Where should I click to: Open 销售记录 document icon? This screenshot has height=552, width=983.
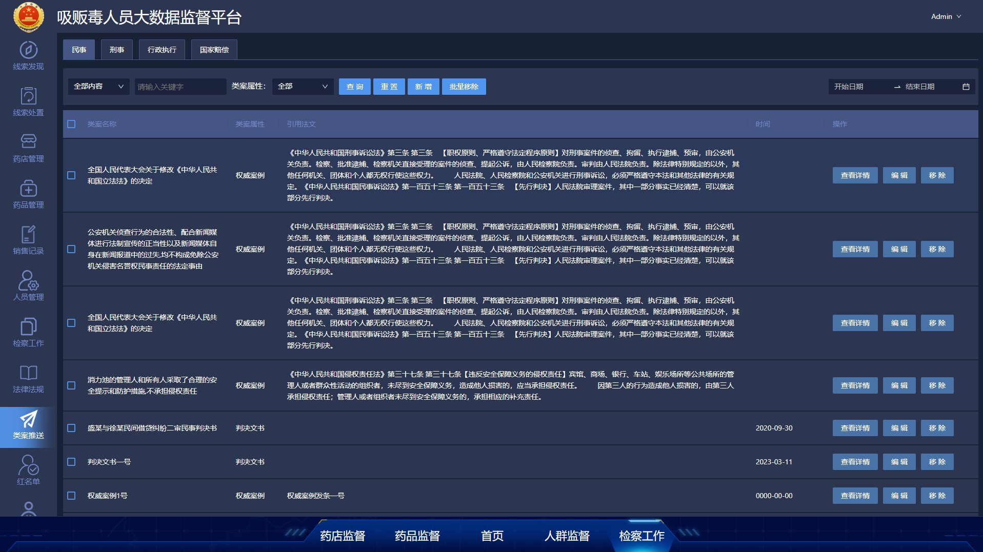tap(28, 235)
